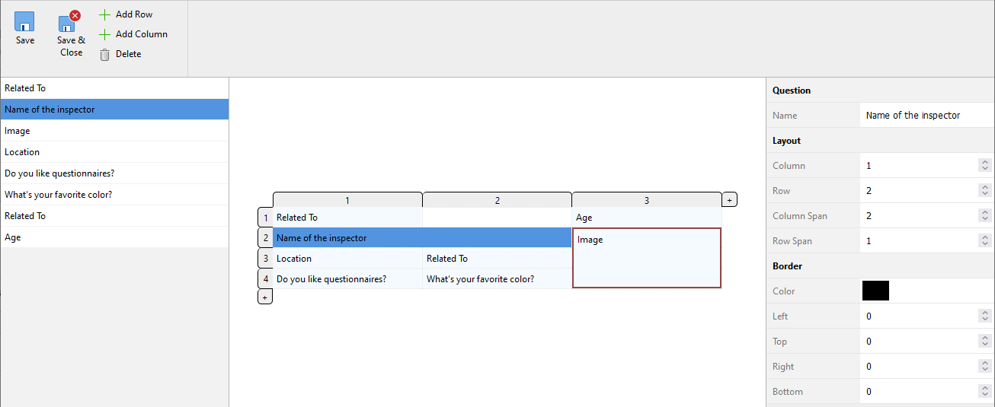Select Location in the question list
Viewport: 995px width, 407px height.
22,152
